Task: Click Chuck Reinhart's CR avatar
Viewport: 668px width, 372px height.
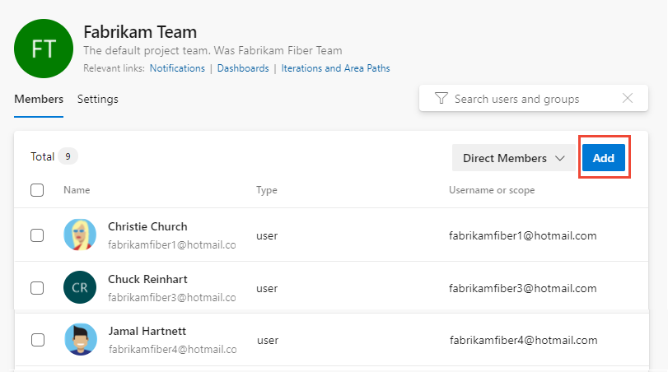Action: (80, 288)
